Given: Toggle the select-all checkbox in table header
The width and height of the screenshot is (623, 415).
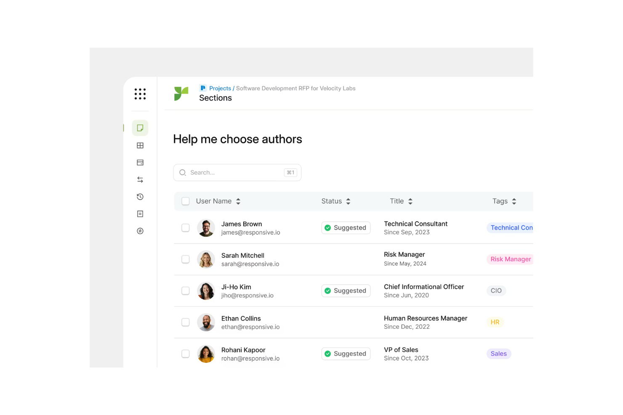Looking at the screenshot, I should tap(185, 201).
